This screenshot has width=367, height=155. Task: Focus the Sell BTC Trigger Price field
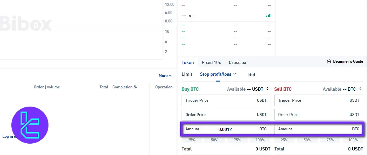coord(319,100)
